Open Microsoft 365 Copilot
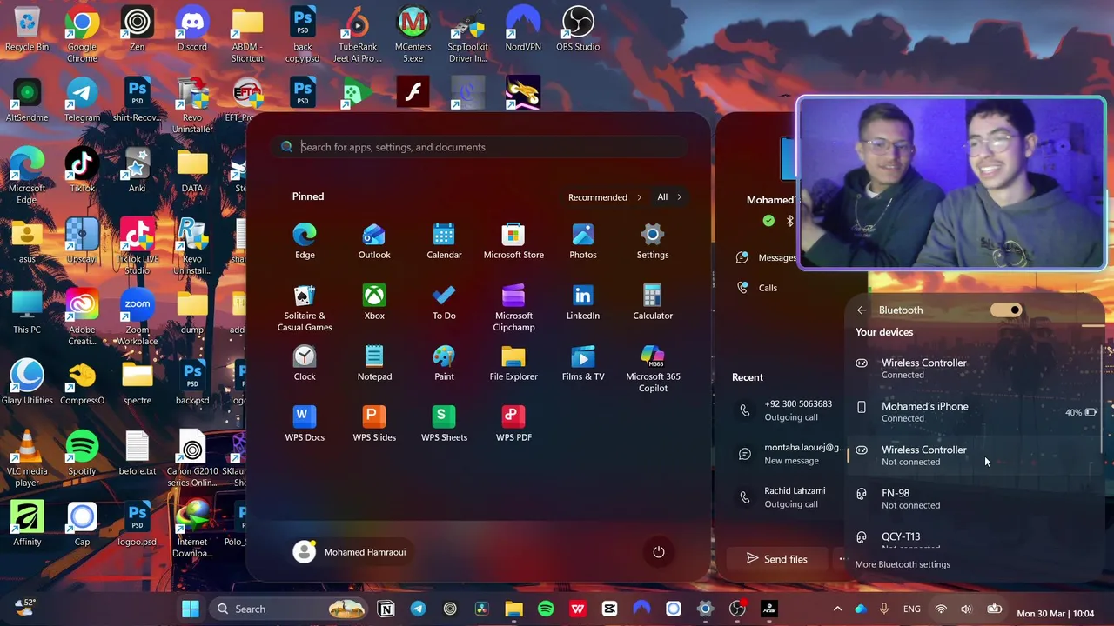Image resolution: width=1114 pixels, height=626 pixels. 653,369
